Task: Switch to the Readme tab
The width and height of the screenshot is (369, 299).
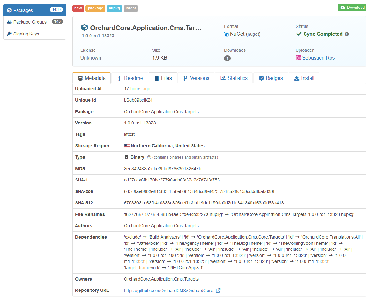Action: click(130, 78)
